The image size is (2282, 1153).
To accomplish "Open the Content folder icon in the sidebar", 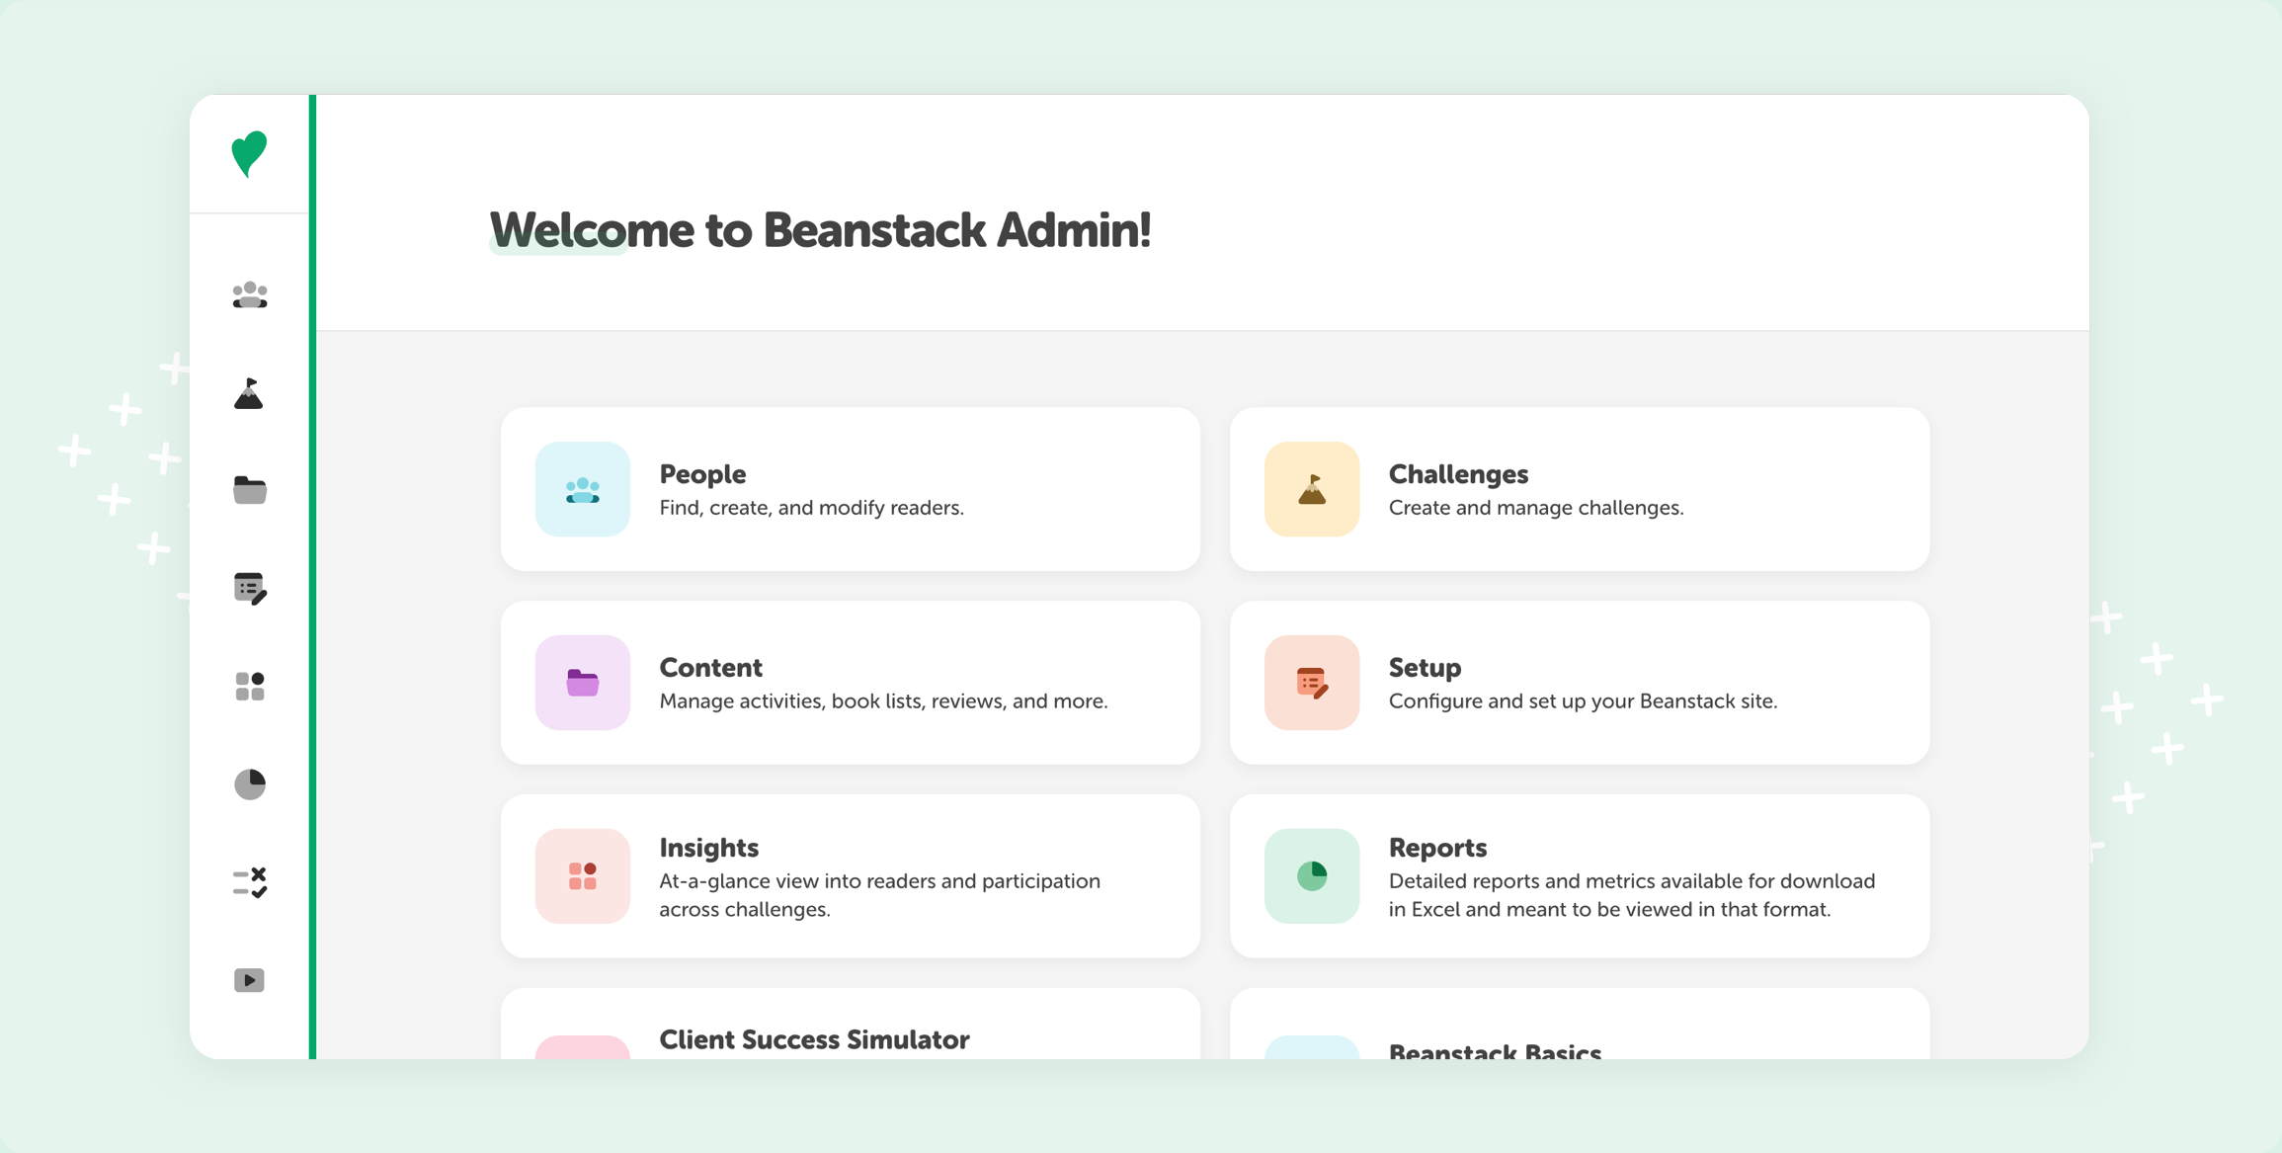I will pyautogui.click(x=249, y=491).
